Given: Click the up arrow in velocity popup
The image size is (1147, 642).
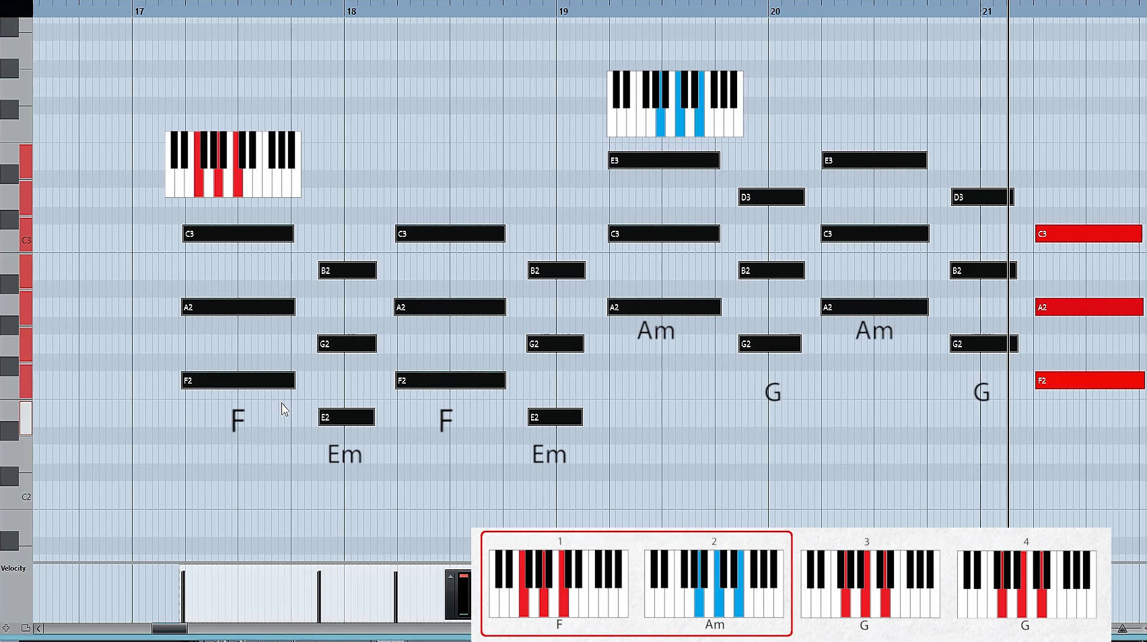Looking at the screenshot, I should pyautogui.click(x=451, y=576).
